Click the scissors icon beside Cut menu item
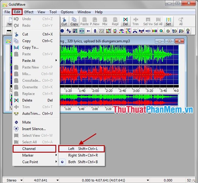 click(x=16, y=34)
